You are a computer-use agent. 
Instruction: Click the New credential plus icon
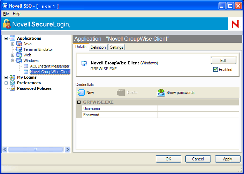click(x=81, y=93)
